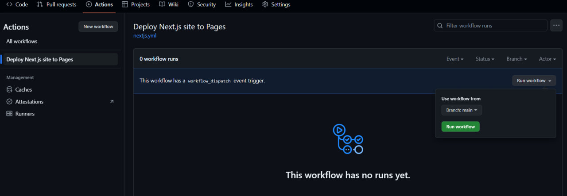Screen dimensions: 567x196
Task: Open Caches under Management
Action: (x=60, y=89)
